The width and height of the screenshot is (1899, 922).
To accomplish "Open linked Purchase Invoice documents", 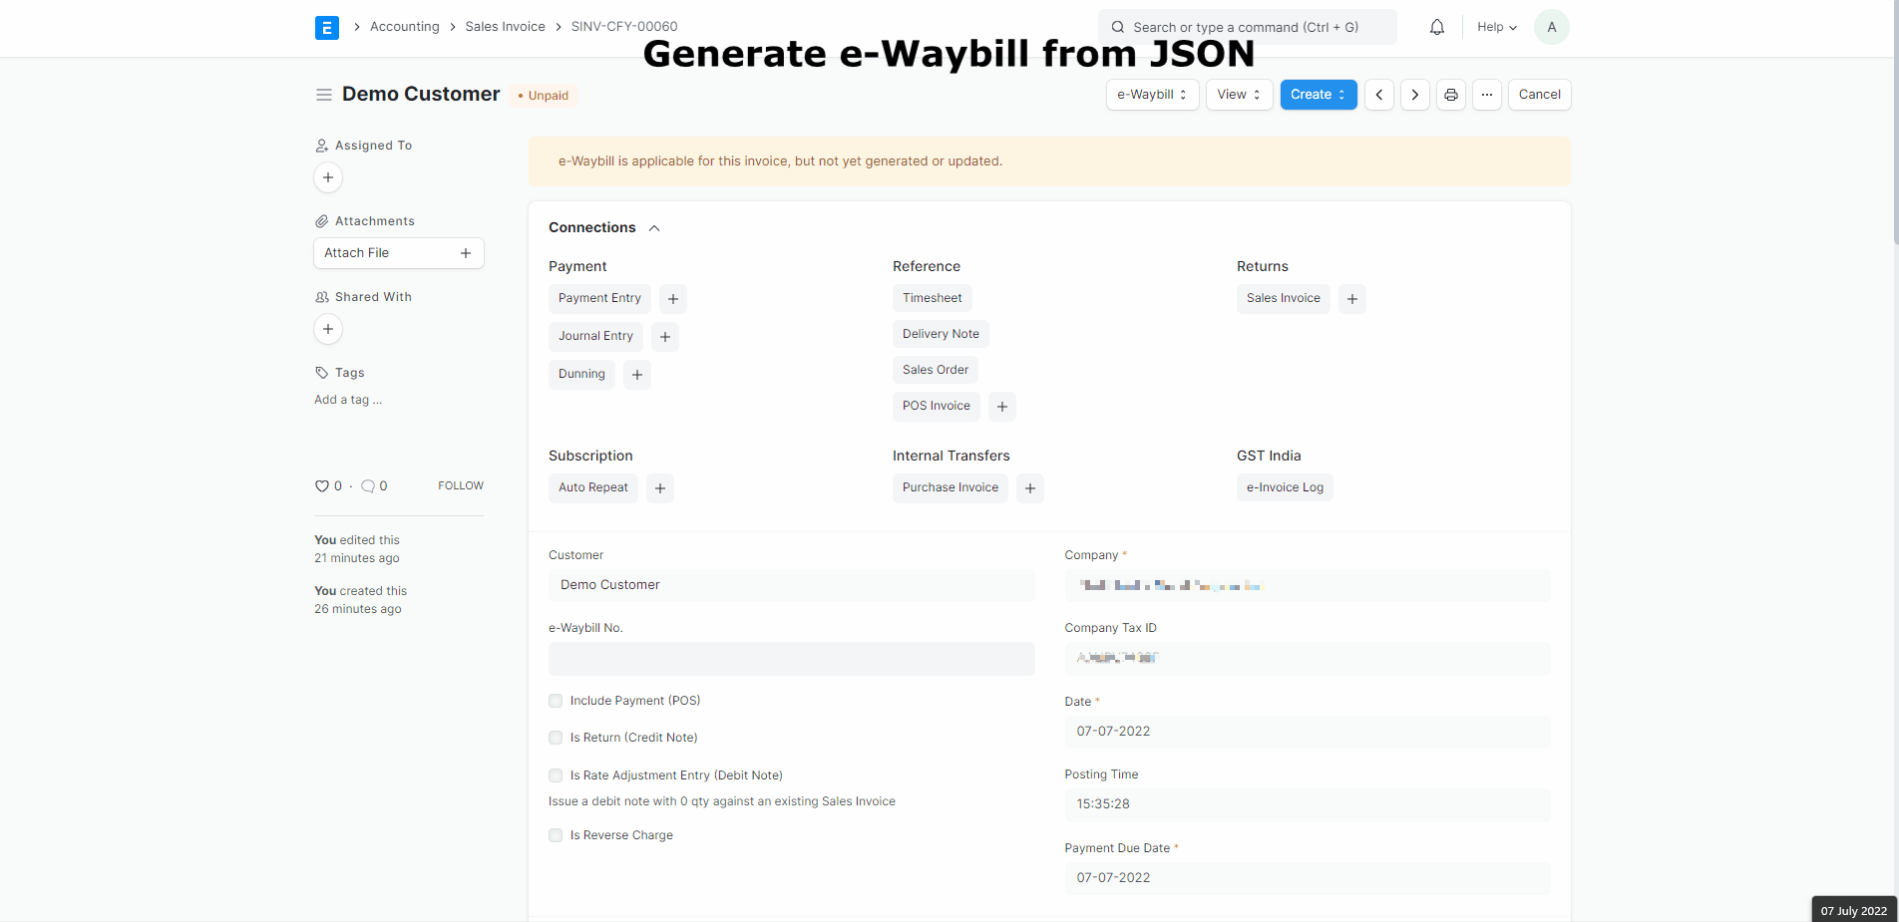I will (950, 487).
